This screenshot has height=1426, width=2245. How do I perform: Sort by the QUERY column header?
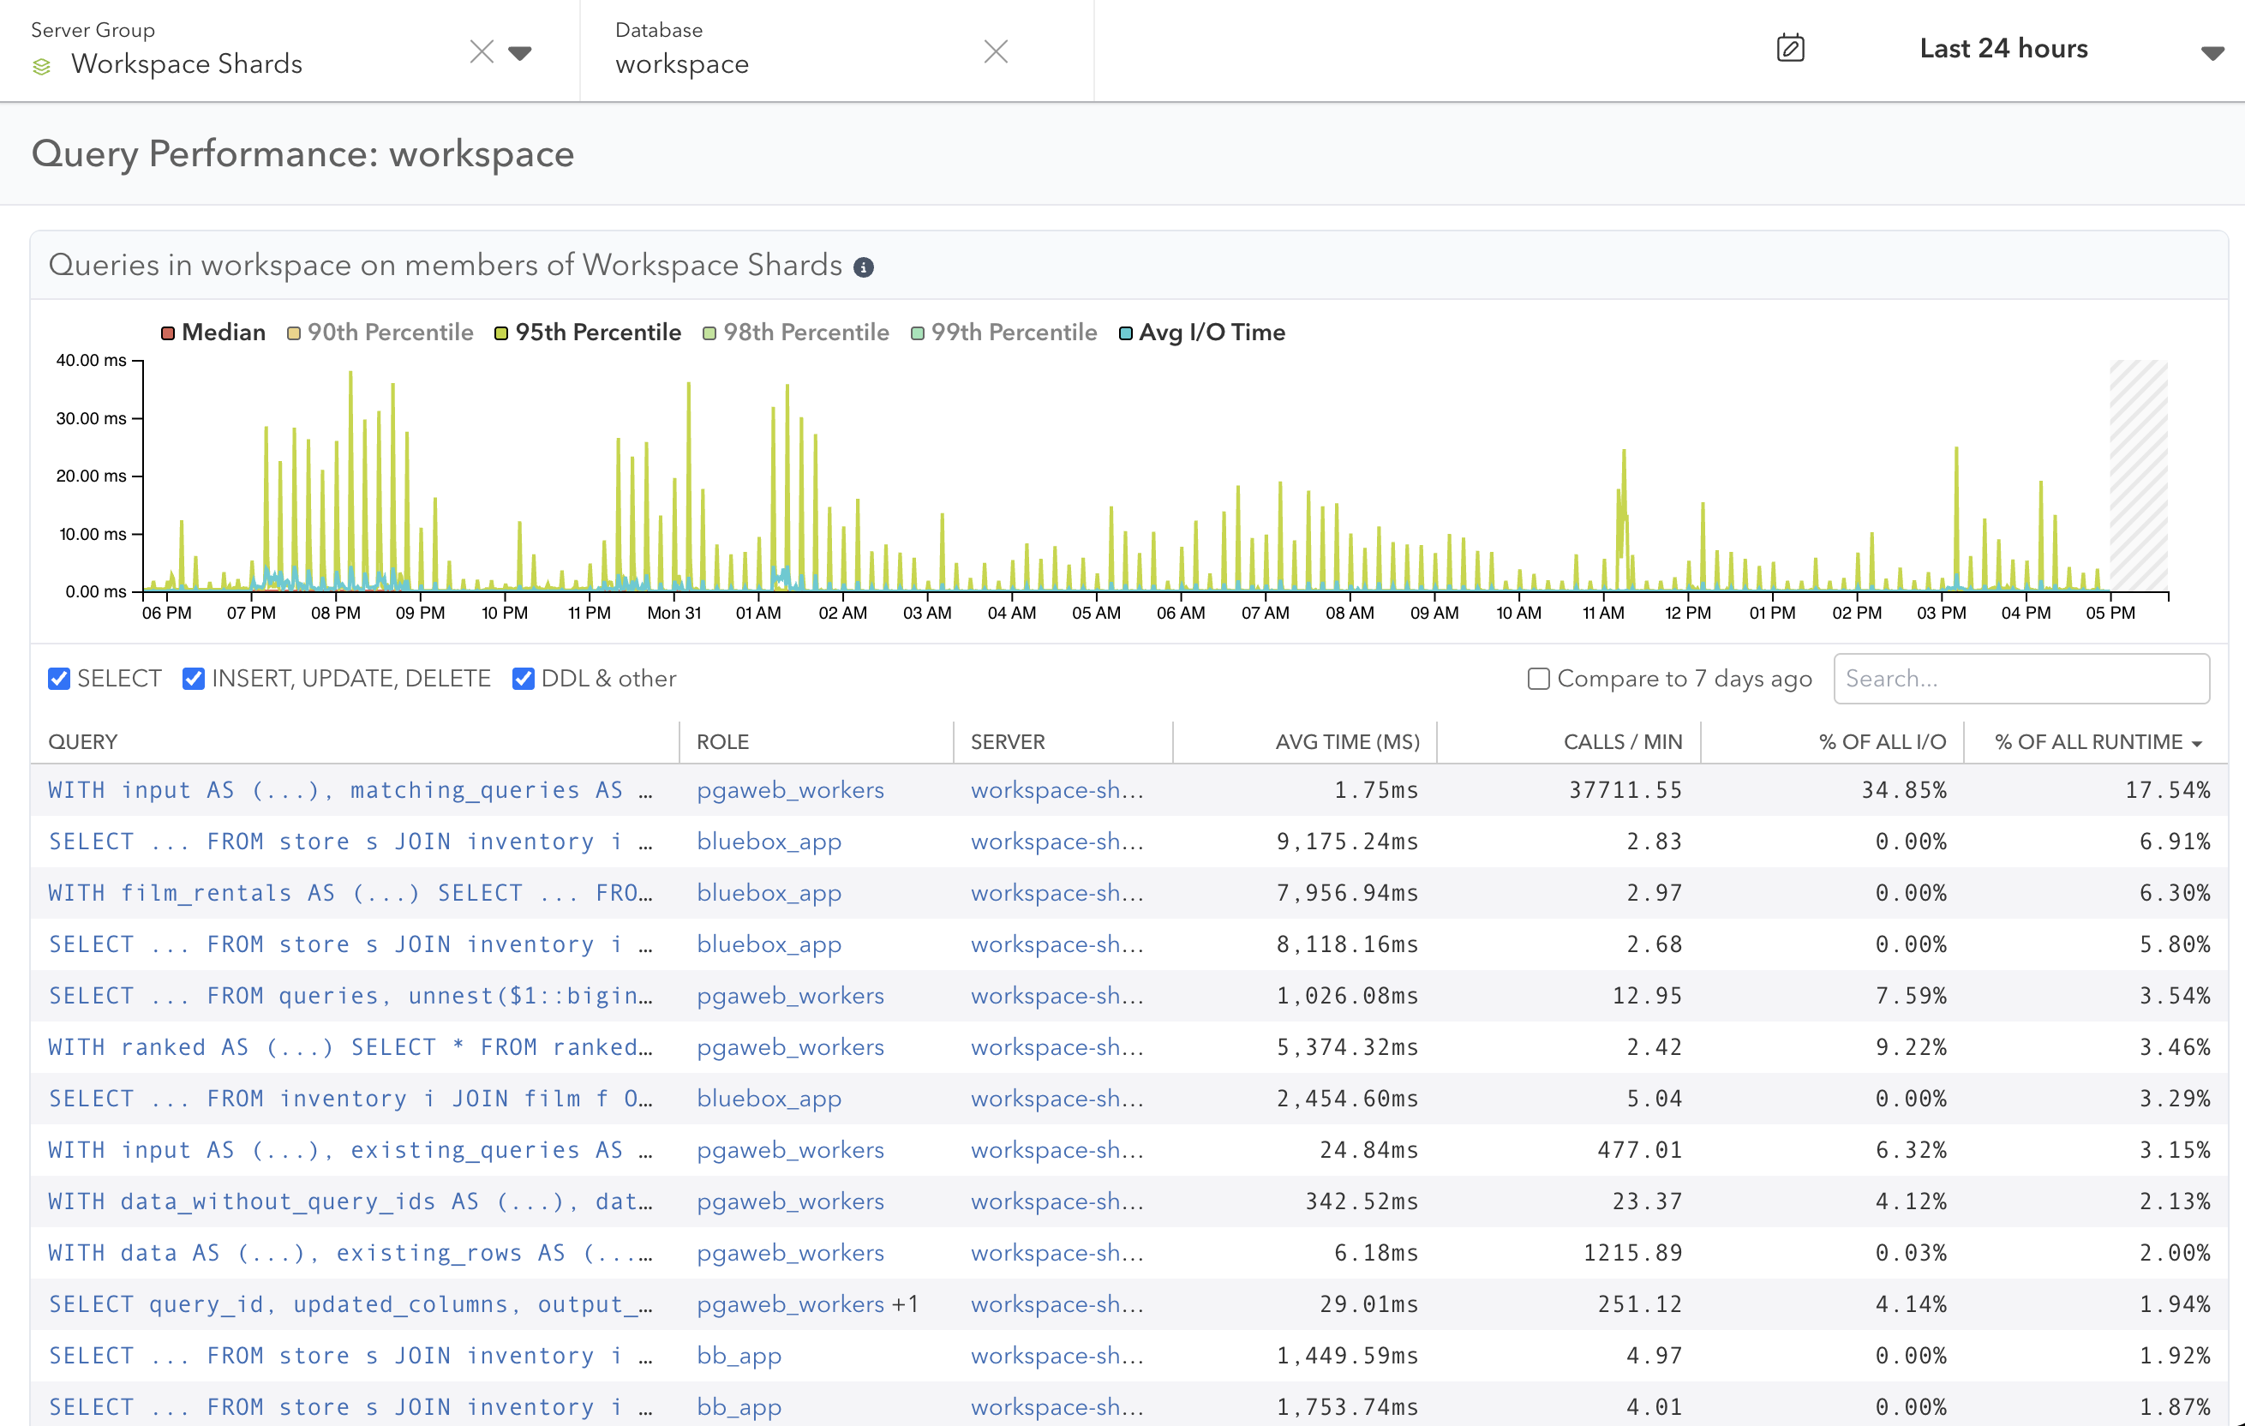pyautogui.click(x=83, y=742)
